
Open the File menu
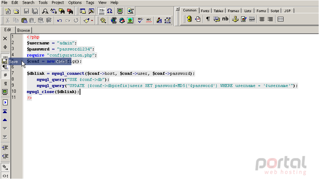click(4, 3)
